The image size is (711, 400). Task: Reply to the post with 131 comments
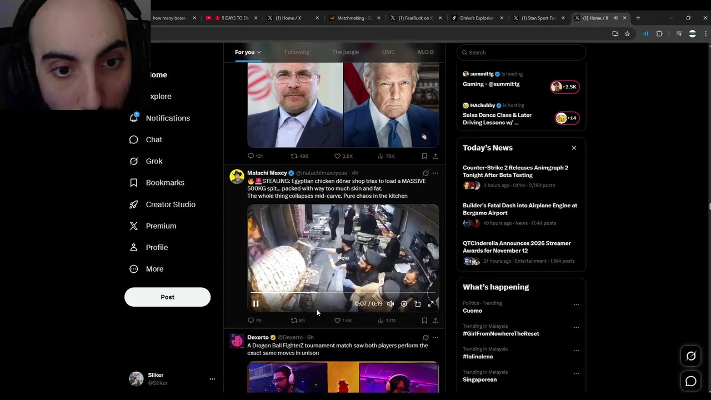pyautogui.click(x=255, y=156)
